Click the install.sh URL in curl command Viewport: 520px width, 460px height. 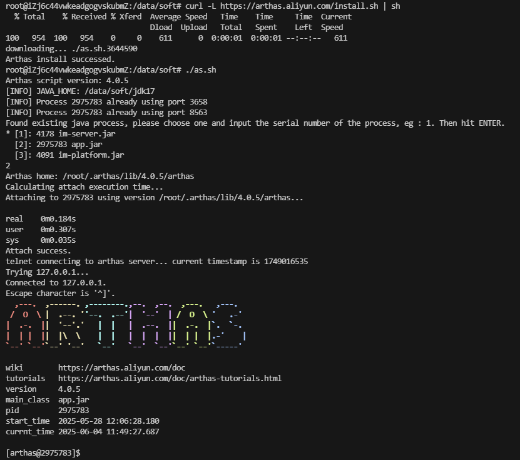click(x=299, y=6)
